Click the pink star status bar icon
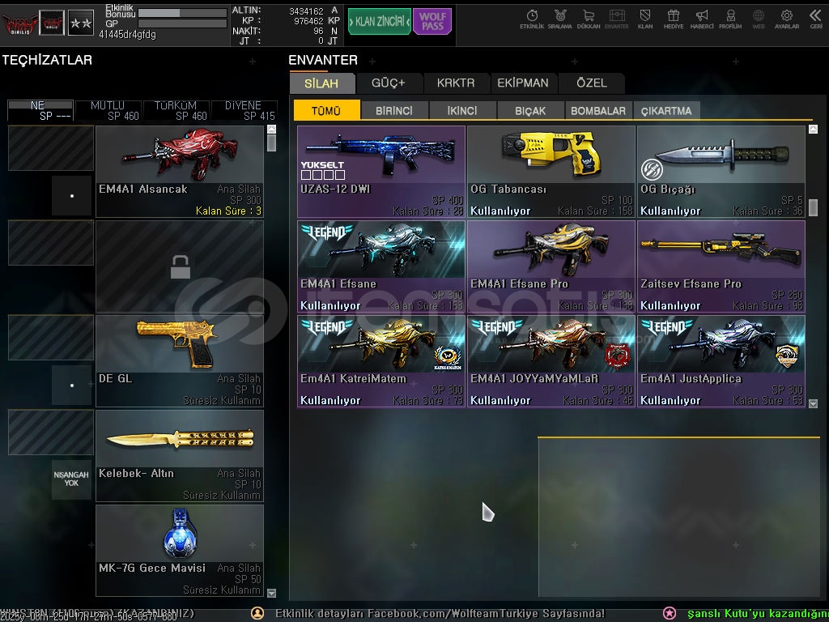 (x=670, y=614)
